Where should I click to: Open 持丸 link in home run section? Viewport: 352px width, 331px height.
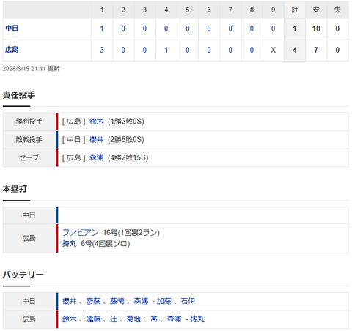coord(70,244)
